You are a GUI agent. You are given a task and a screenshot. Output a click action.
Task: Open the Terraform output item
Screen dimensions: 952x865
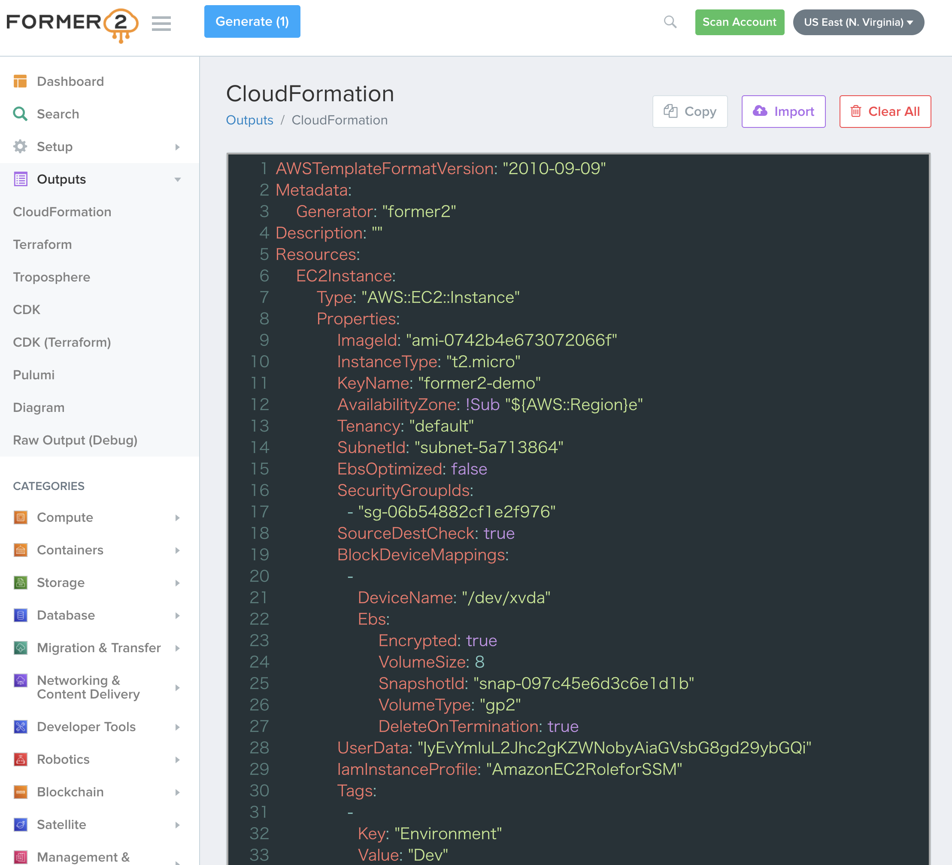pyautogui.click(x=42, y=245)
